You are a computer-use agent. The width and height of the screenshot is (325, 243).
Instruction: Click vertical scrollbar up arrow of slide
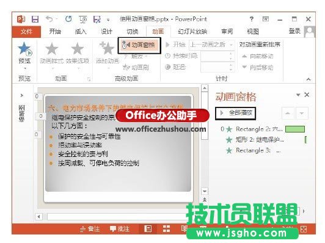tap(205, 89)
